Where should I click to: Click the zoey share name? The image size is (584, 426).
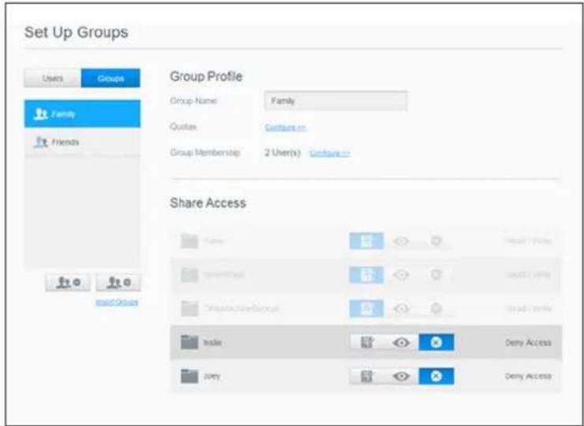[x=212, y=376]
